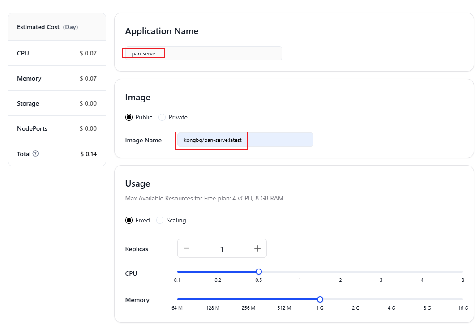The height and width of the screenshot is (324, 475).
Task: Click the CPU slider handle
Action: (x=258, y=272)
